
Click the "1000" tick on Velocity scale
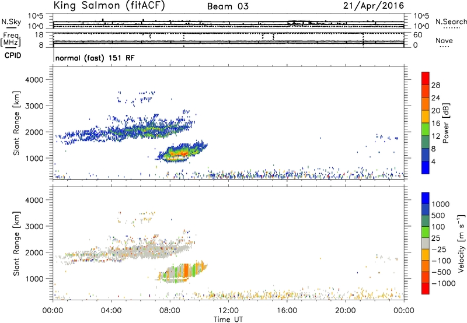click(441, 204)
